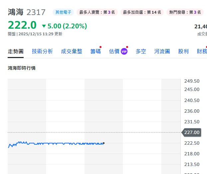The height and width of the screenshot is (174, 207).
Task: Open the 走勢圖 tab
Action: (16, 51)
